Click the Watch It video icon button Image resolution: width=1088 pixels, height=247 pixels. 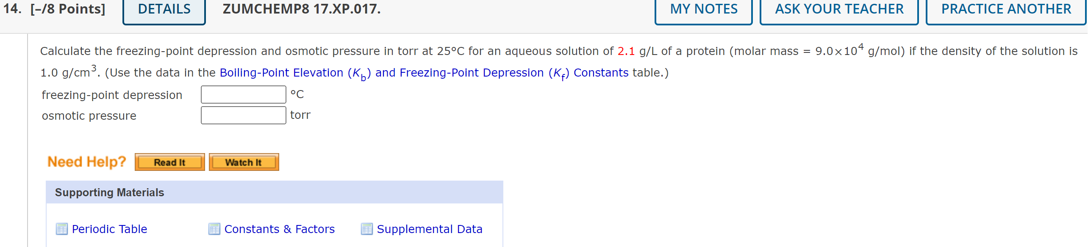(x=244, y=162)
